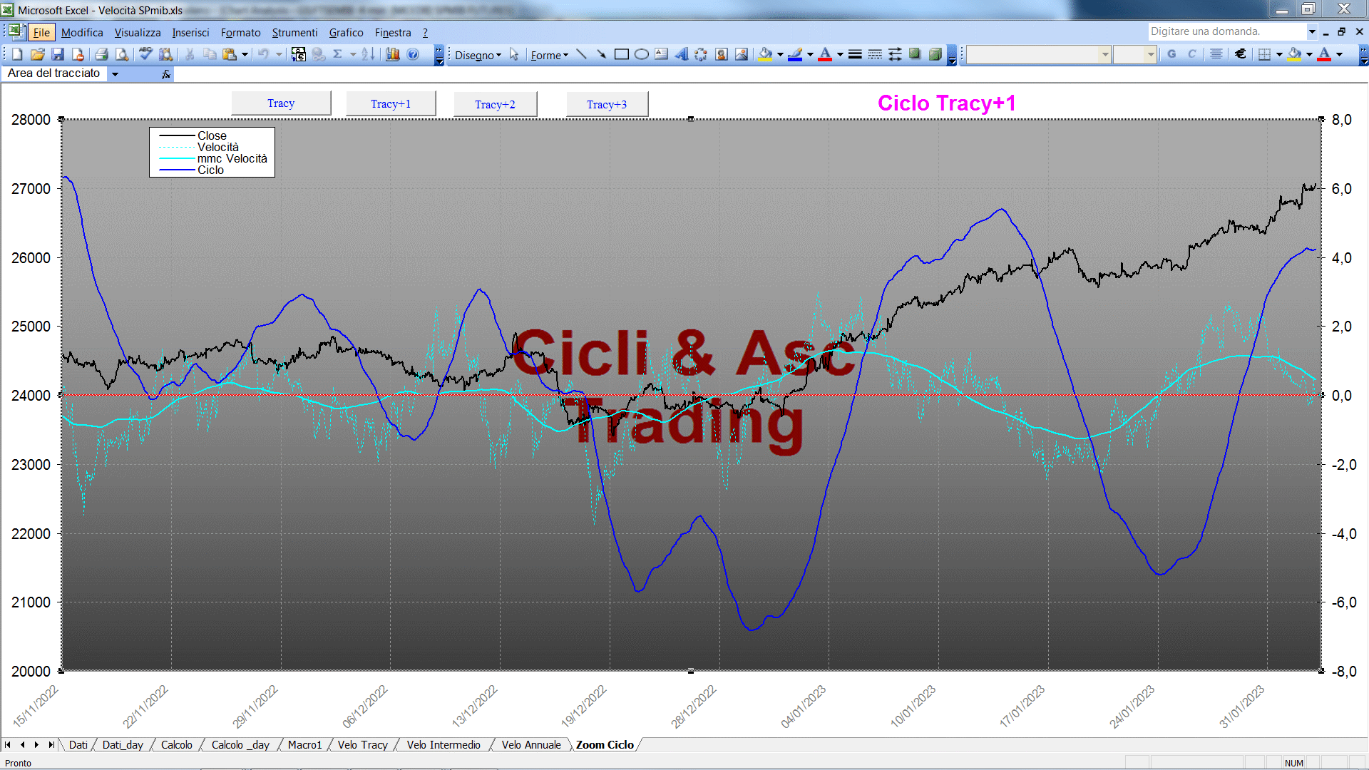
Task: Open Excel Help with the blue question mark icon
Action: coord(413,55)
